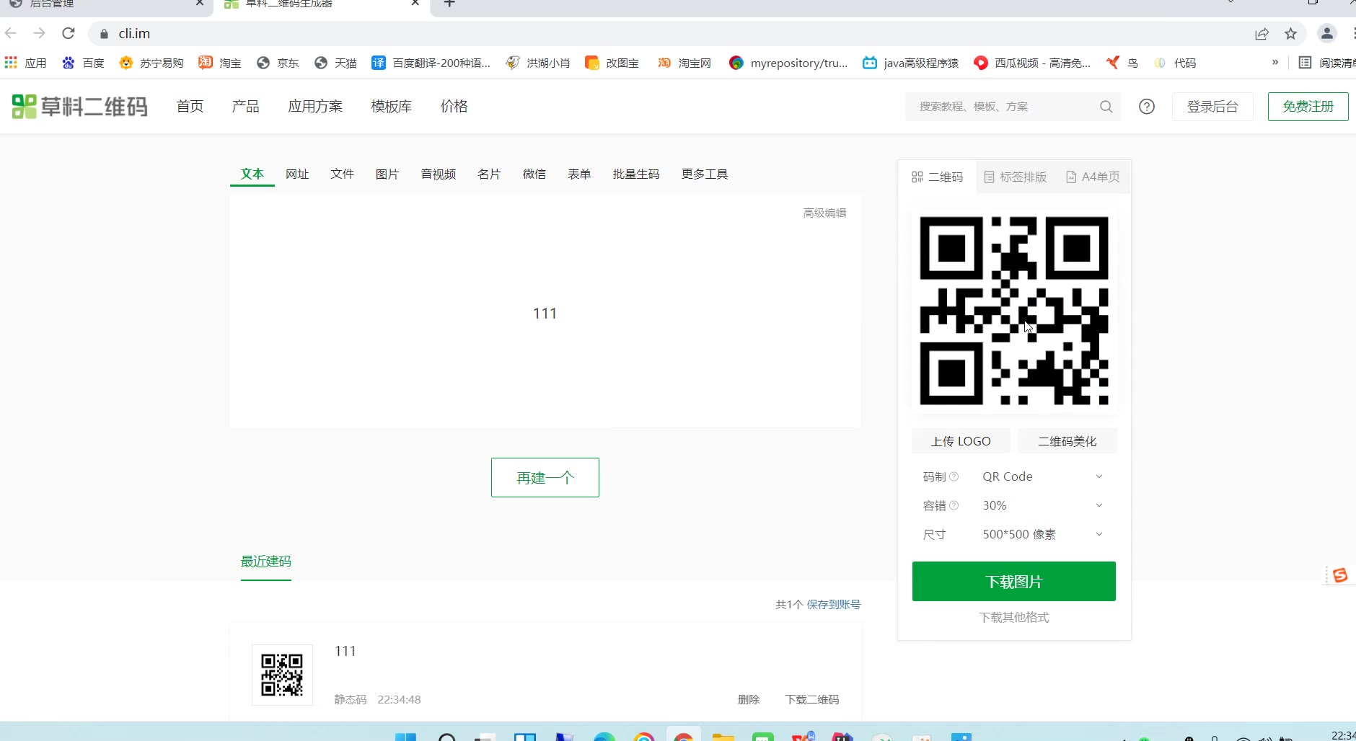Switch to 标签排版 panel tab
The height and width of the screenshot is (741, 1356).
pyautogui.click(x=1016, y=177)
